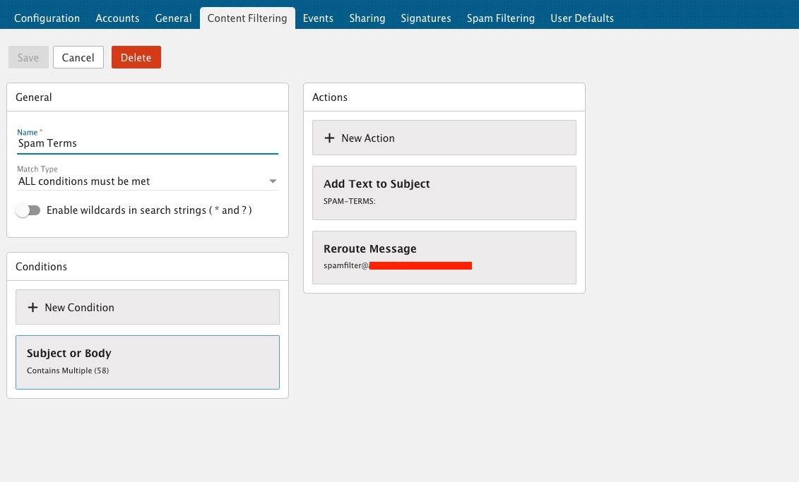Open the Reroute Message action card

click(x=444, y=258)
